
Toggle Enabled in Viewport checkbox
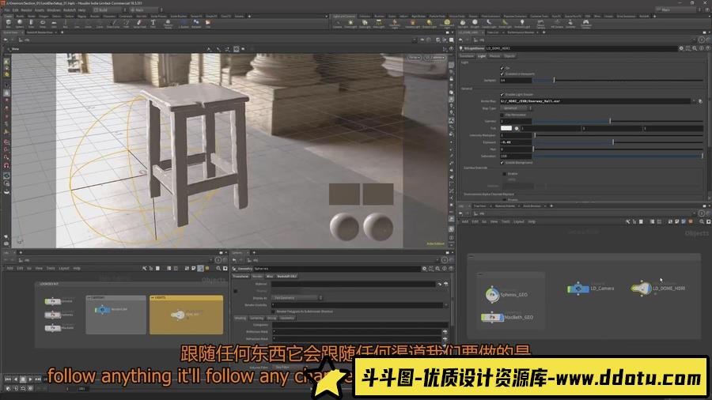pyautogui.click(x=502, y=74)
